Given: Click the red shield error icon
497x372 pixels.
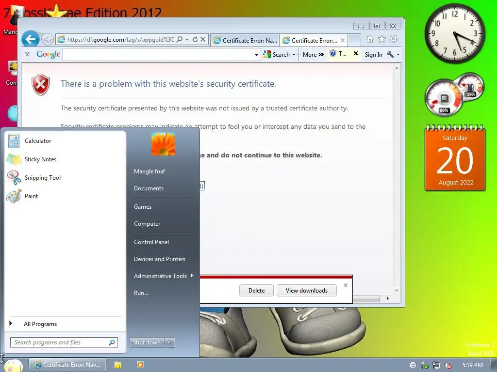Looking at the screenshot, I should [41, 85].
